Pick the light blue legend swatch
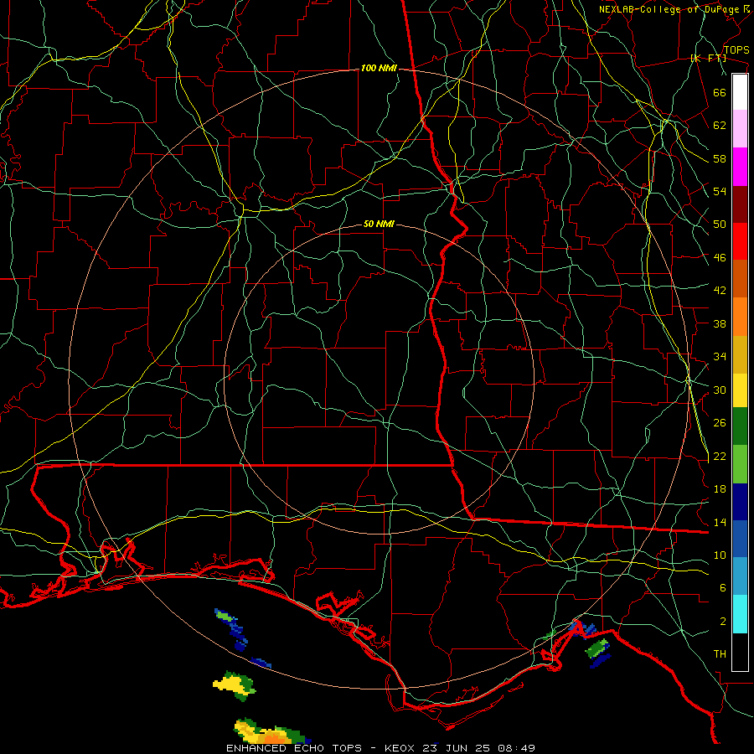Viewport: 754px width, 754px height. point(740,576)
